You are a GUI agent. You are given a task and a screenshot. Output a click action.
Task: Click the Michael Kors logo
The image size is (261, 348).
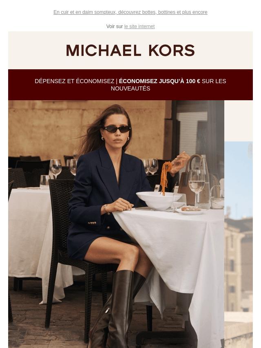tap(130, 51)
